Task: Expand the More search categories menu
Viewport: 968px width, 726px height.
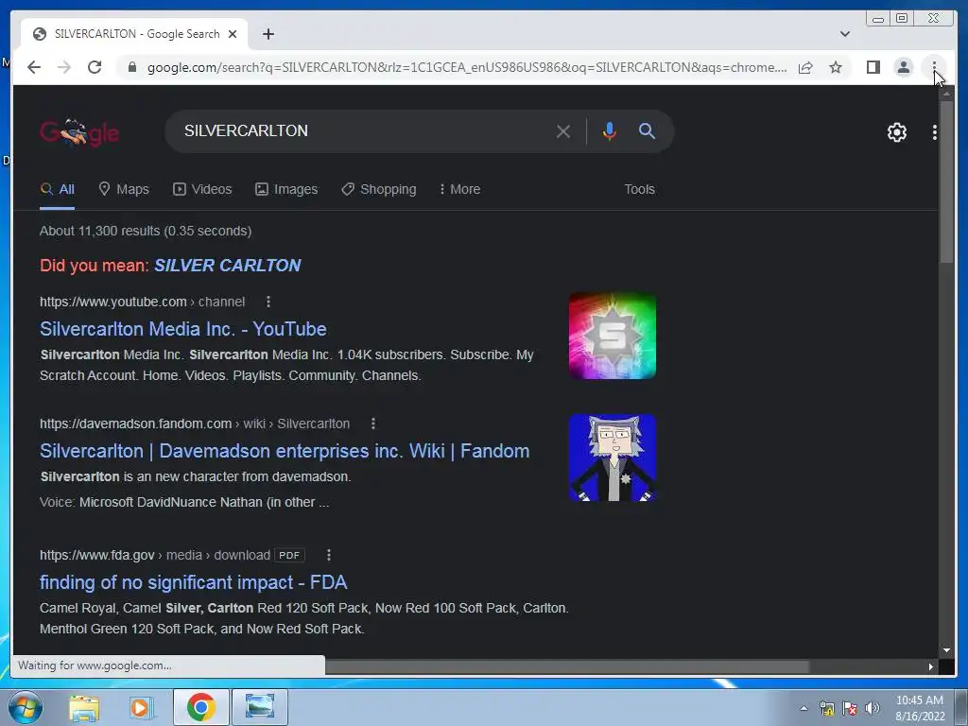Action: pos(459,189)
